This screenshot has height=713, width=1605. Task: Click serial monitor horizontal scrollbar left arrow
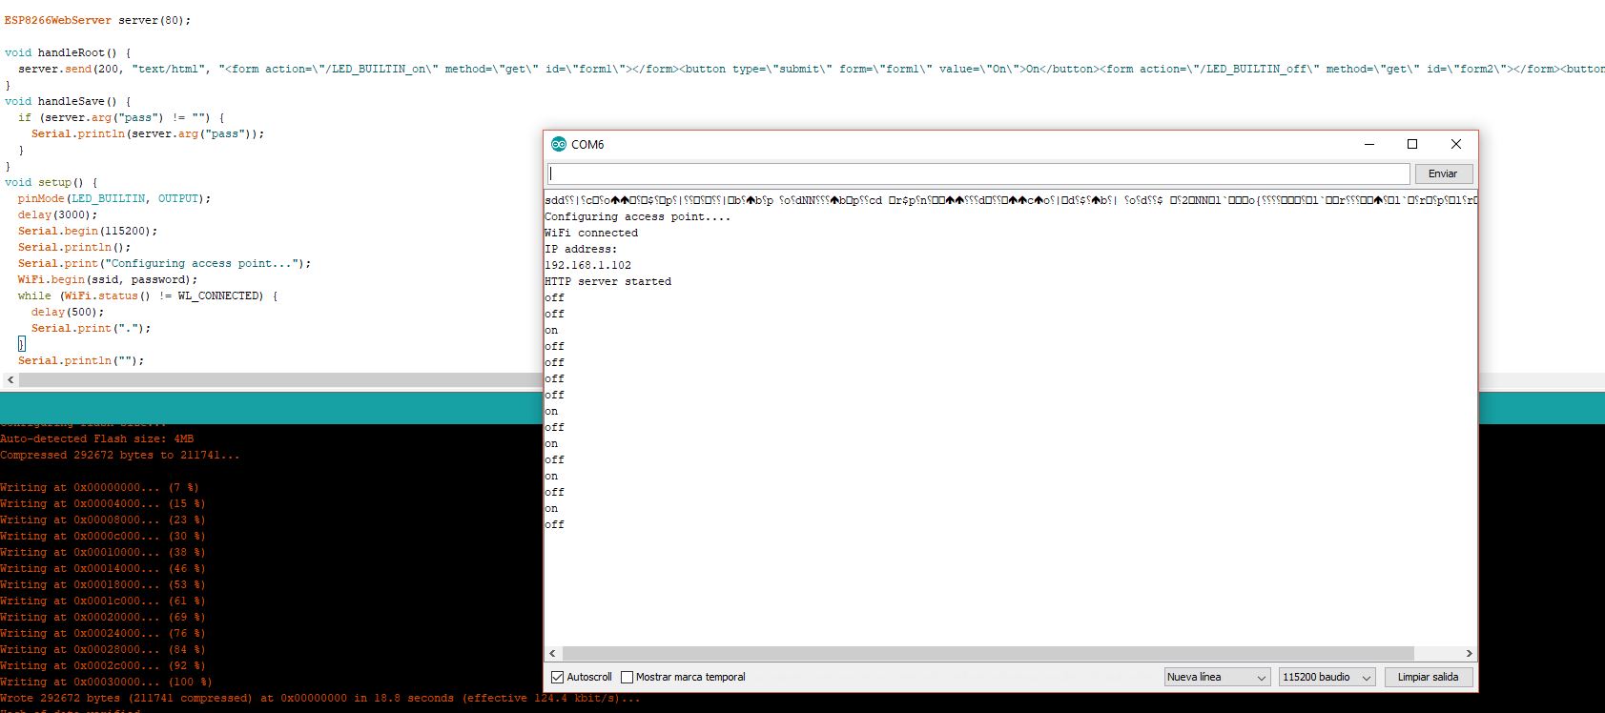point(552,654)
